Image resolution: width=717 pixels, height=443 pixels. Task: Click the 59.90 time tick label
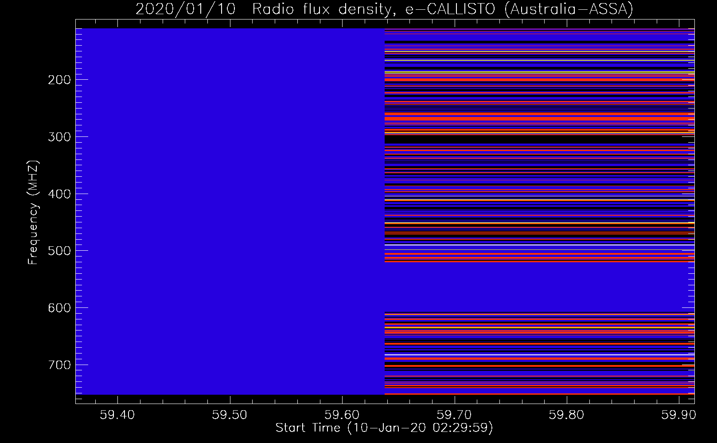click(x=679, y=415)
